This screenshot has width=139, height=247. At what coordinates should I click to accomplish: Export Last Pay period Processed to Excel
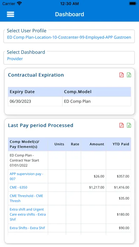click(129, 125)
